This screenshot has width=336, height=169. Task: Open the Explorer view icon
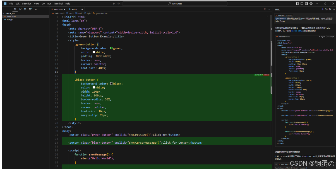15,9
